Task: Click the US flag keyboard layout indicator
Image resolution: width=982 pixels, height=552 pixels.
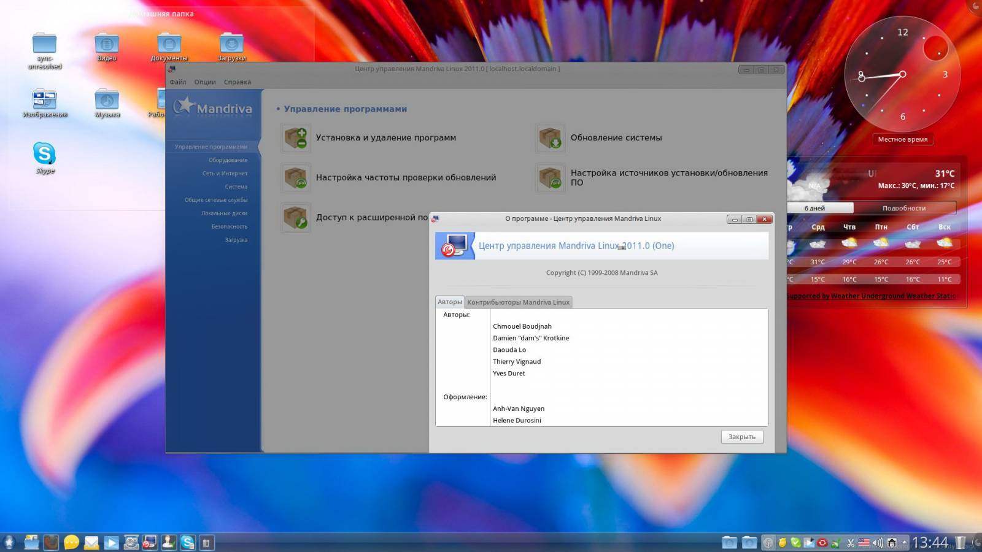Action: tap(864, 543)
